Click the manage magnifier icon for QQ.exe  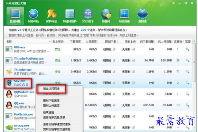tap(188, 105)
